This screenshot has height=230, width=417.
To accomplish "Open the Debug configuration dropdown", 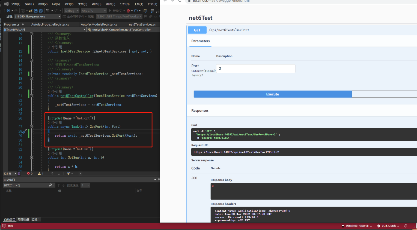I will (x=72, y=11).
